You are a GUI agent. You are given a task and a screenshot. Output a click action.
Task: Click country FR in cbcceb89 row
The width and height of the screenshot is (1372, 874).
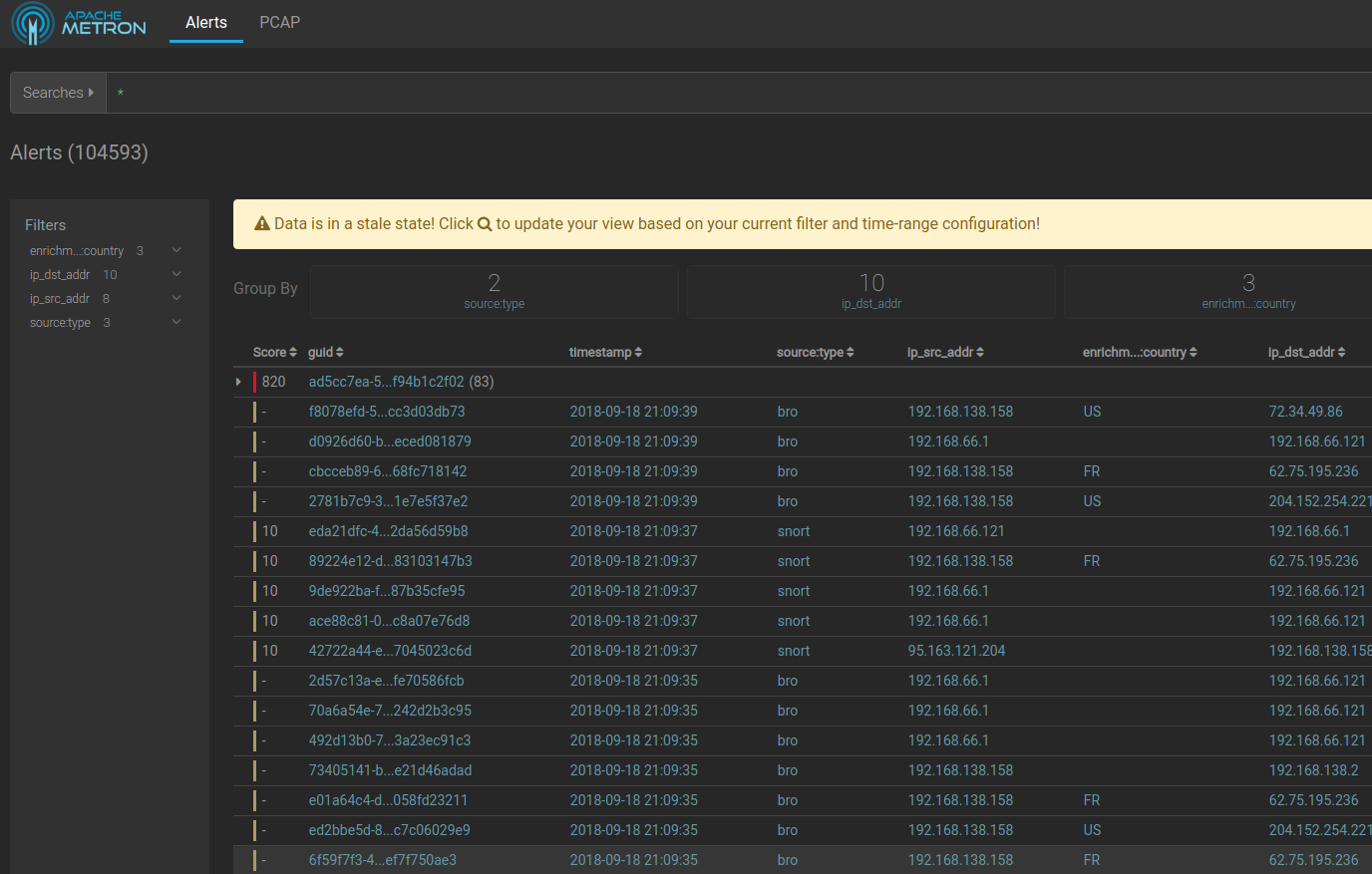1092,471
